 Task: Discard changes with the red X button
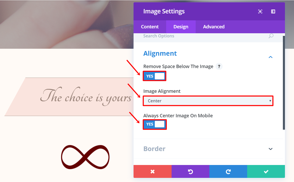[152, 171]
